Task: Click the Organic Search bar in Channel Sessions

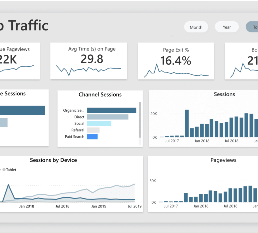Action: [x=111, y=110]
